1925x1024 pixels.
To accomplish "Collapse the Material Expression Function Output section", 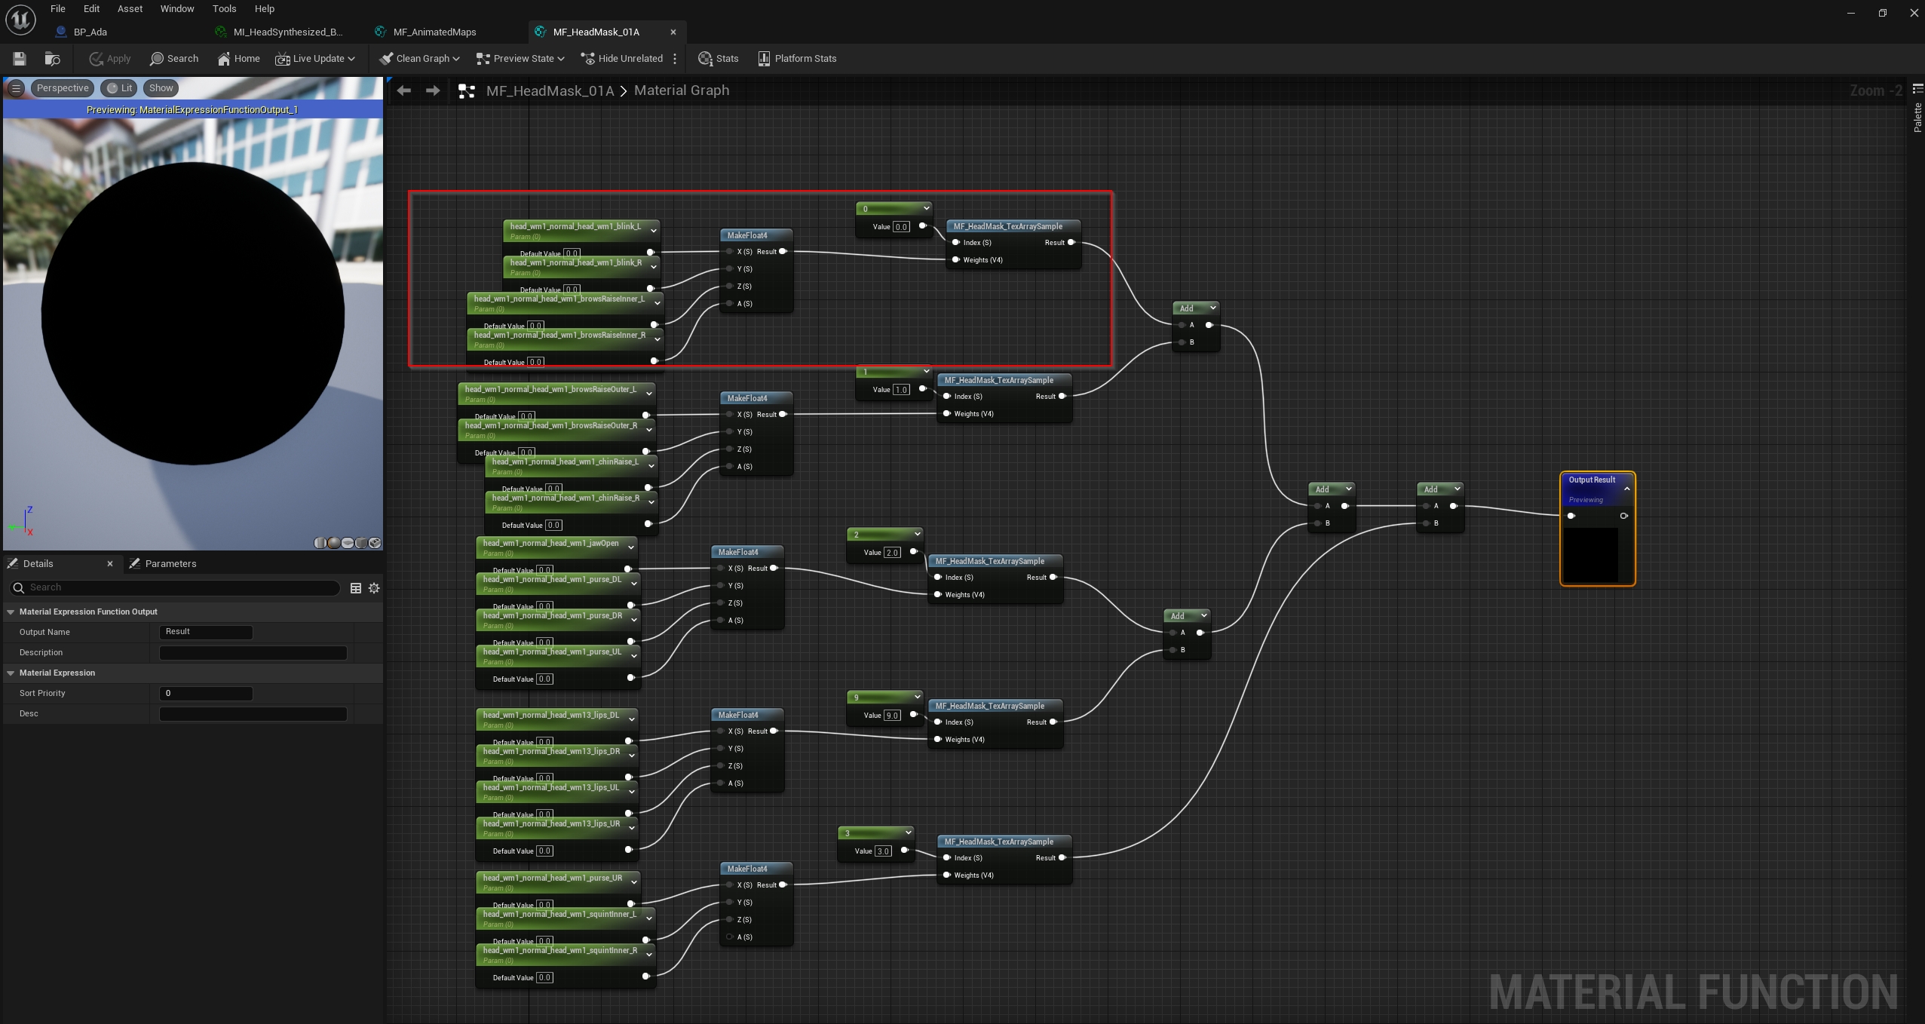I will [11, 612].
